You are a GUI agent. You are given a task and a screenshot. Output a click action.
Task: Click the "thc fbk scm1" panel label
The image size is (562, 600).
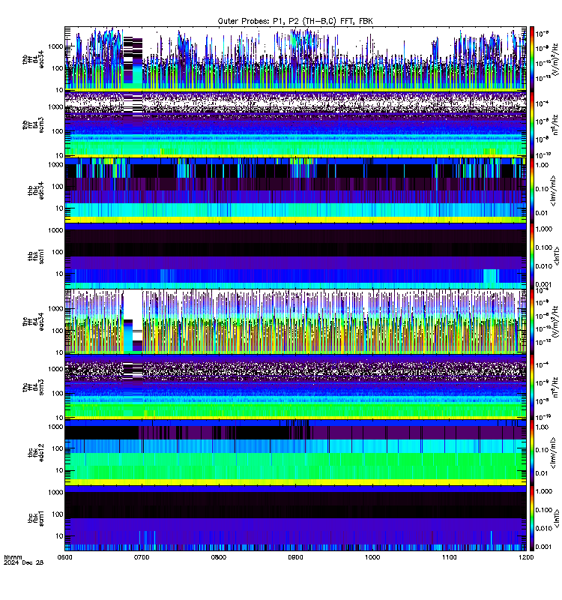click(x=36, y=518)
